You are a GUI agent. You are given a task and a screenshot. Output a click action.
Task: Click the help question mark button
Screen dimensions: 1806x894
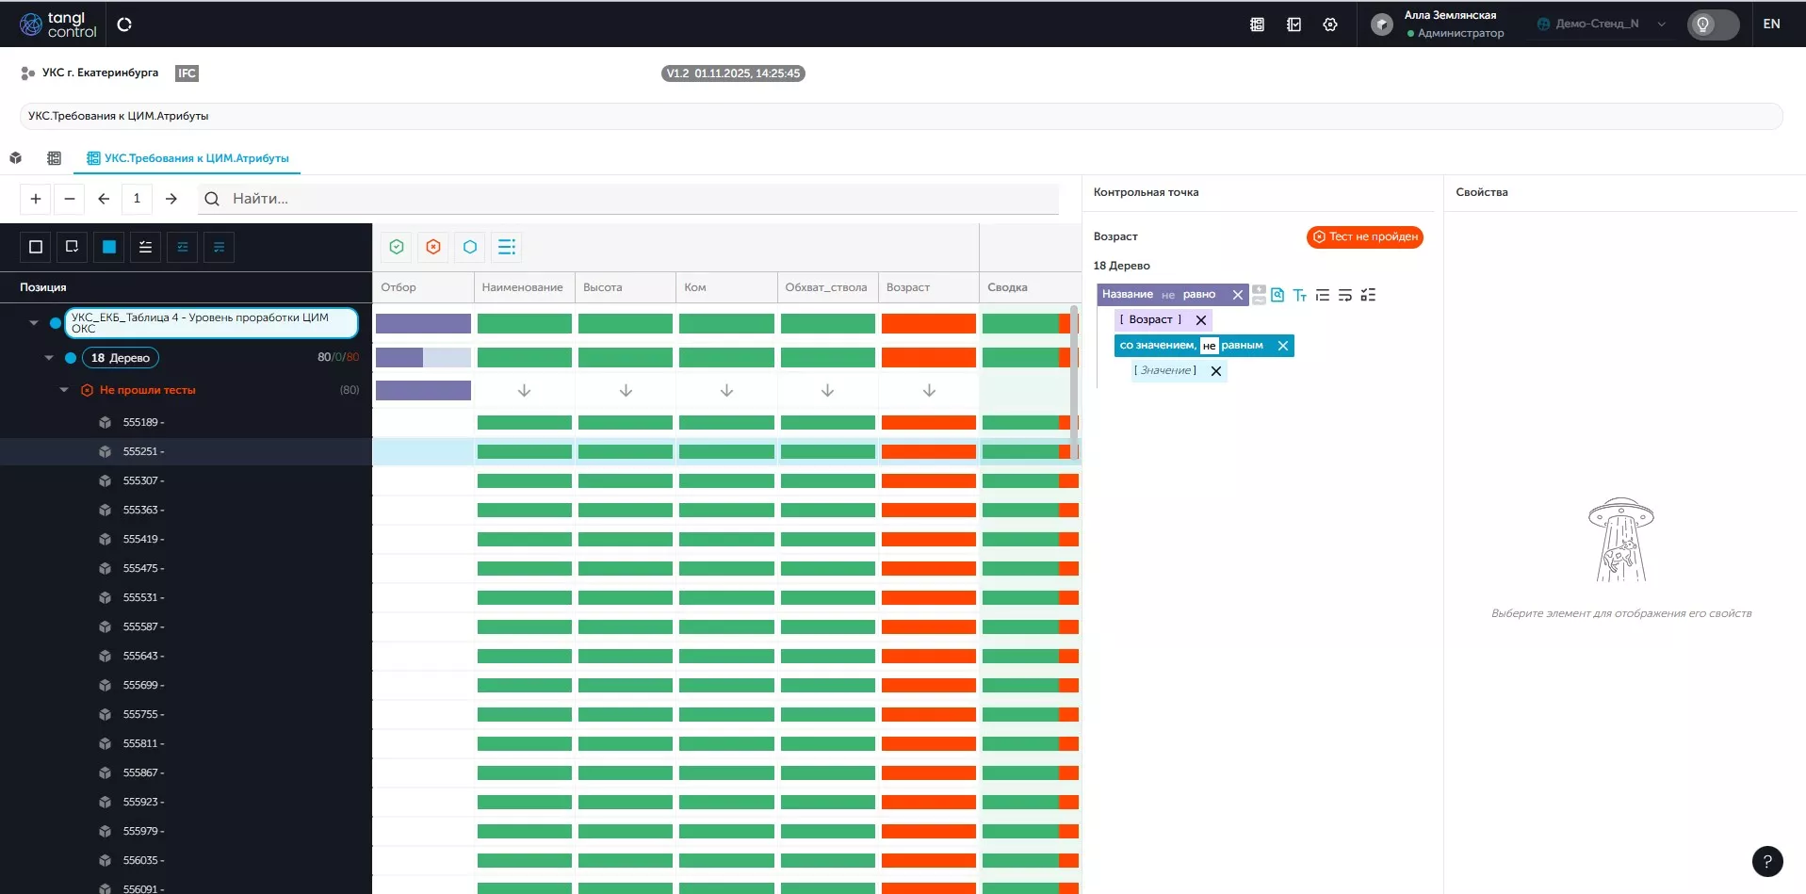[1766, 861]
